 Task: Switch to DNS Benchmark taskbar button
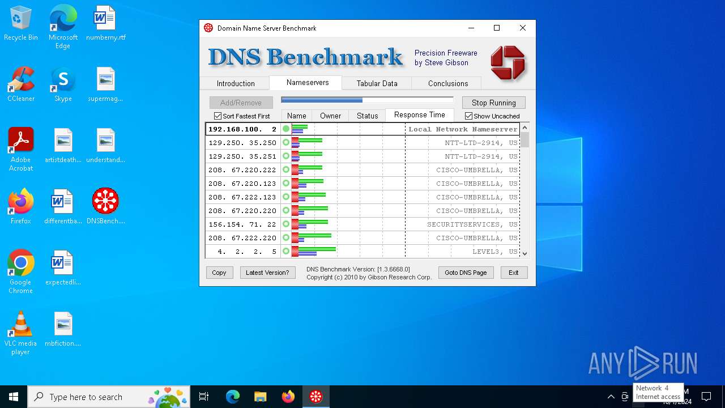pos(315,397)
